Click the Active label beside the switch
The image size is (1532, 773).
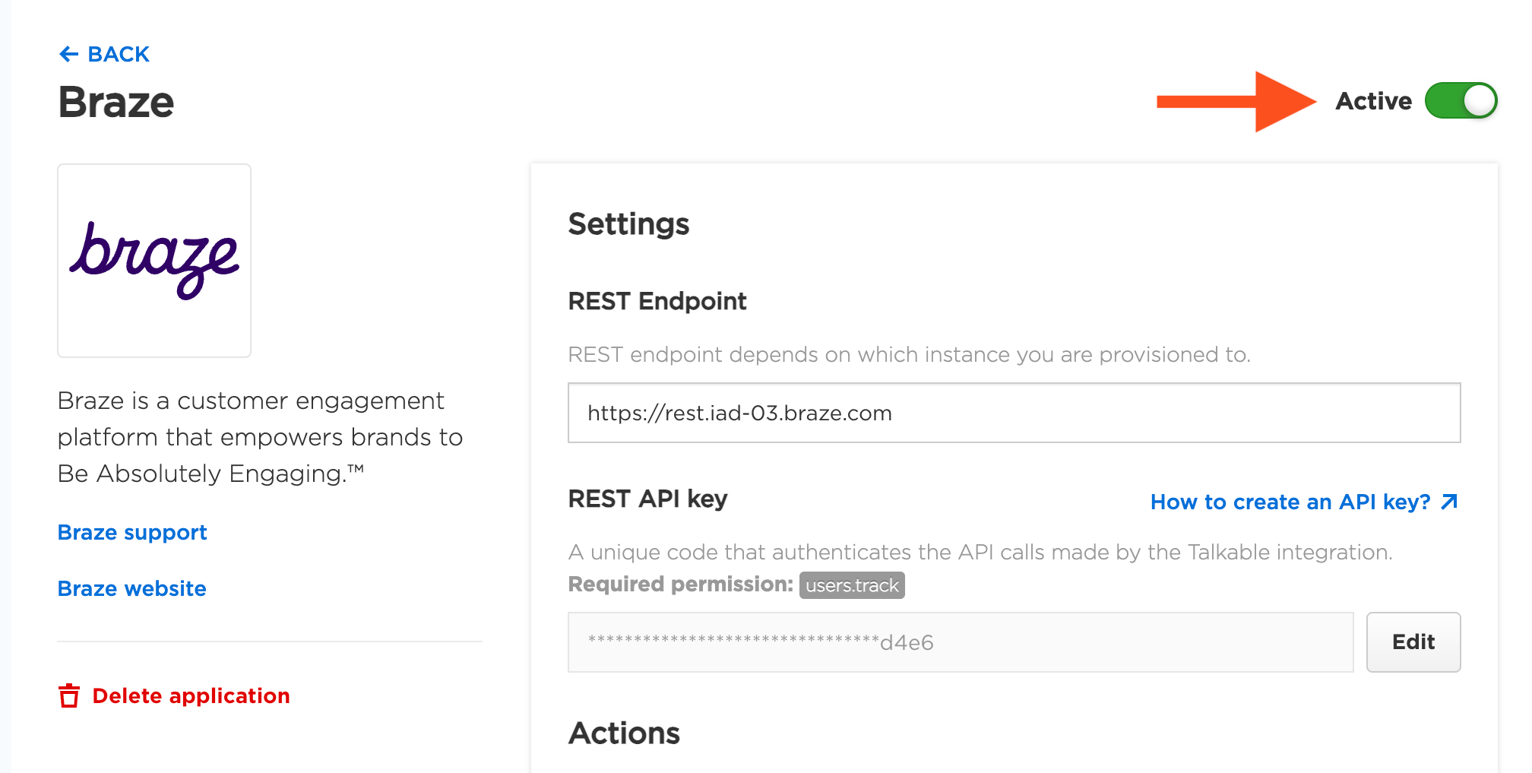[x=1373, y=100]
